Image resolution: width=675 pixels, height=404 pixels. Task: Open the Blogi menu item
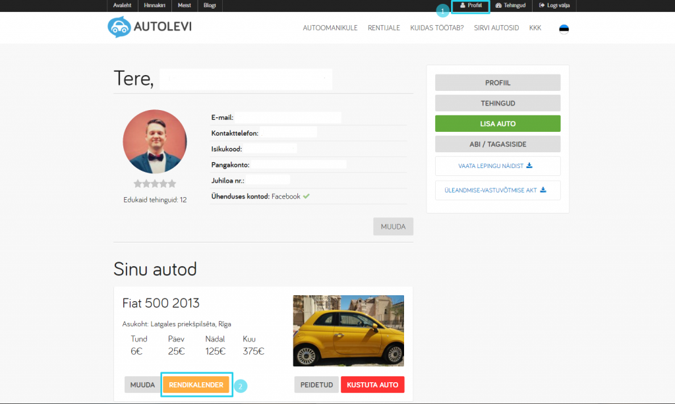tap(209, 5)
